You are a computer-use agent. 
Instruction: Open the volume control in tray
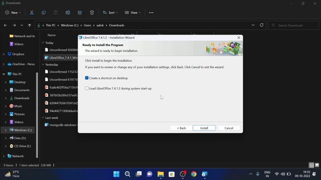(x=283, y=174)
